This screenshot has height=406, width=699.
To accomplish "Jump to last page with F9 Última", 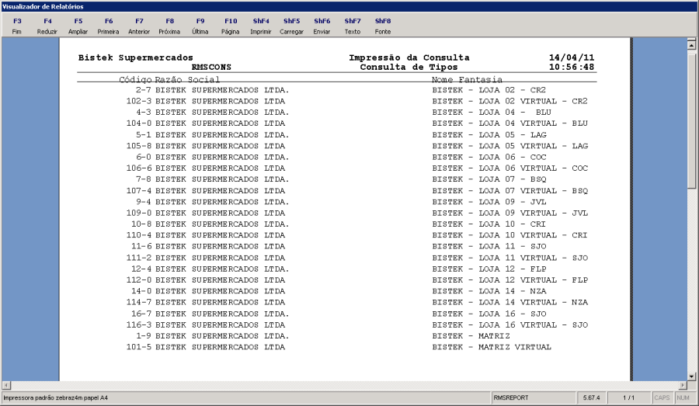I will 200,26.
